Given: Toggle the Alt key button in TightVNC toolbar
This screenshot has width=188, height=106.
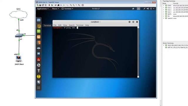Looking at the screenshot, I should (64, 5).
